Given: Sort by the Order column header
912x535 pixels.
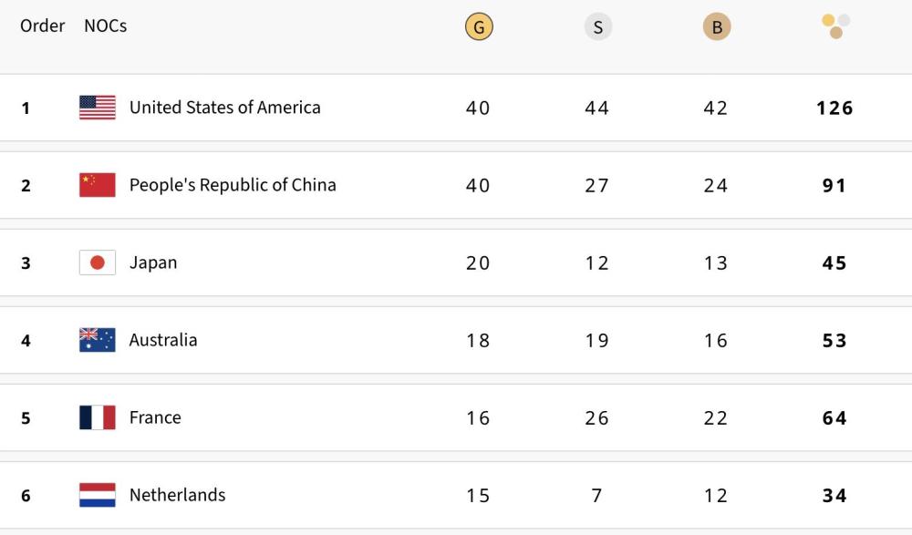Looking at the screenshot, I should (x=42, y=26).
